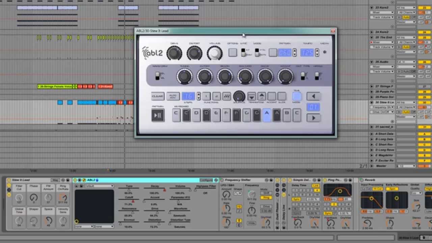Toggle Reverb Spin button

pyautogui.click(x=391, y=189)
